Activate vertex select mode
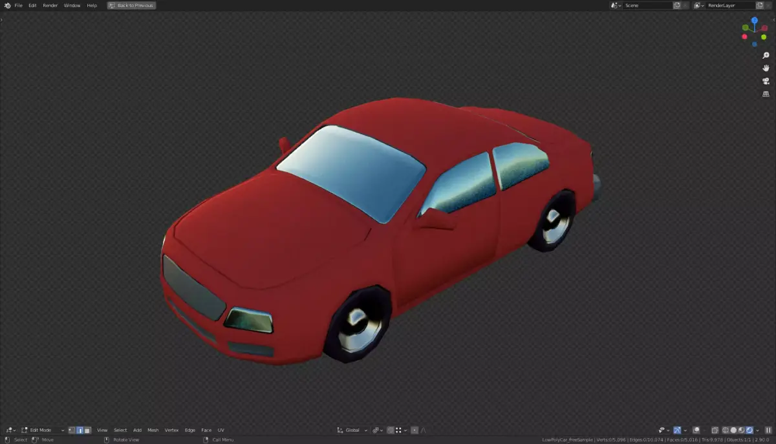The width and height of the screenshot is (776, 444). tap(72, 430)
